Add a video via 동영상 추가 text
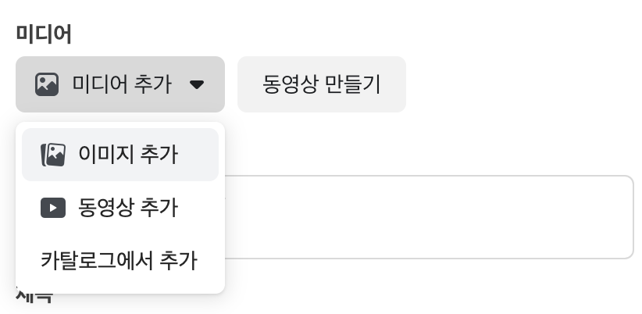The width and height of the screenshot is (642, 314). tap(128, 208)
